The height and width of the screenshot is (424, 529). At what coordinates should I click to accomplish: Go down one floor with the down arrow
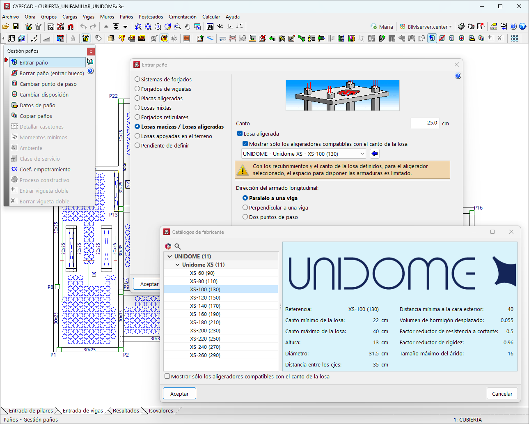(x=126, y=27)
